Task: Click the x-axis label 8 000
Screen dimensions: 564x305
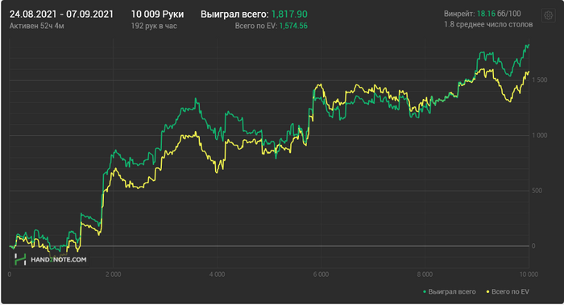Action: coord(425,274)
